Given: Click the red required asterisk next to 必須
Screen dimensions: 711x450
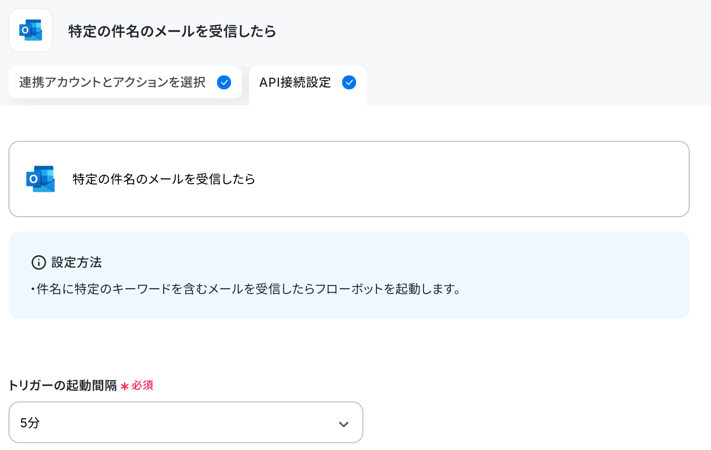Looking at the screenshot, I should tap(125, 386).
